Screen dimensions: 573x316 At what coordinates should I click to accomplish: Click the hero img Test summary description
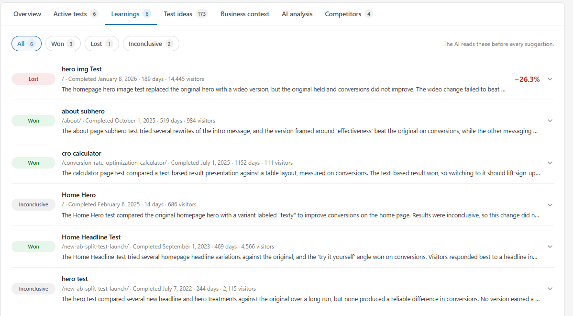pyautogui.click(x=284, y=89)
